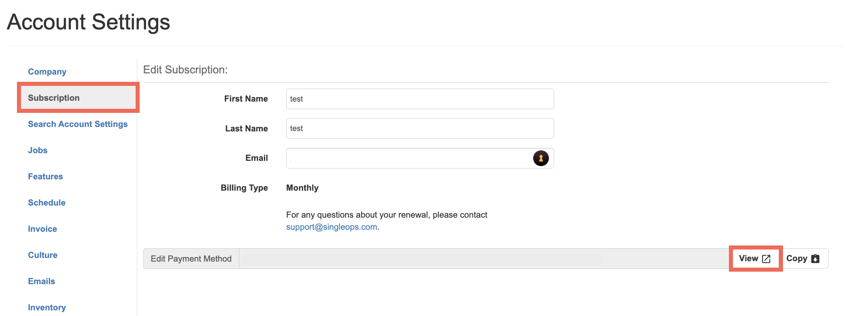850x316 pixels.
Task: Click into the Email field
Action: tap(408, 158)
